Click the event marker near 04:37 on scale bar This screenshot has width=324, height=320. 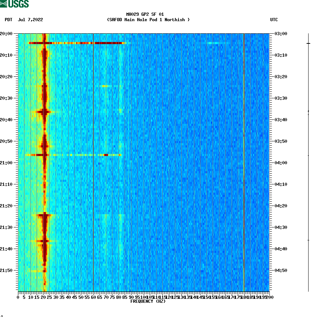point(308,239)
